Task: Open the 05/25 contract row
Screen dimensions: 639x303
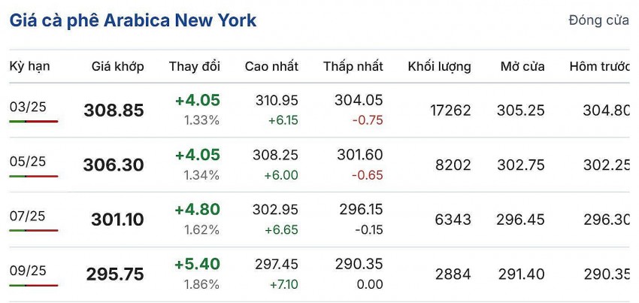Action: (x=28, y=161)
